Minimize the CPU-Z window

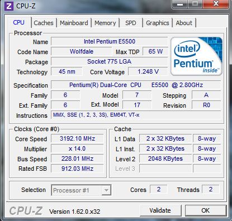[x=180, y=4]
